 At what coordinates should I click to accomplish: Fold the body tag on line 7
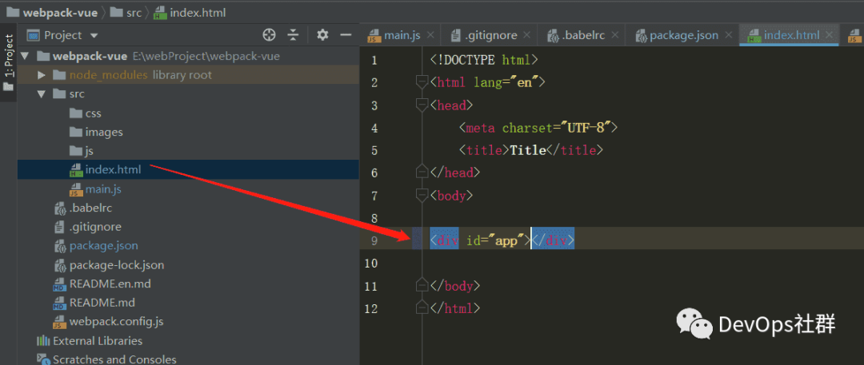[x=422, y=195]
